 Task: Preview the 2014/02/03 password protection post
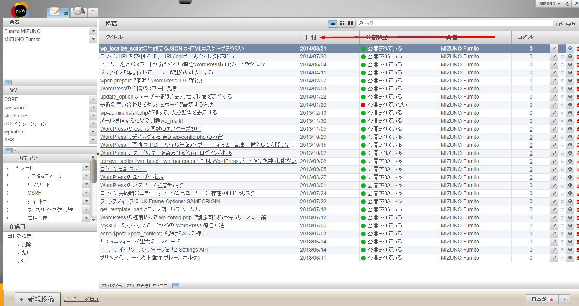pyautogui.click(x=570, y=89)
